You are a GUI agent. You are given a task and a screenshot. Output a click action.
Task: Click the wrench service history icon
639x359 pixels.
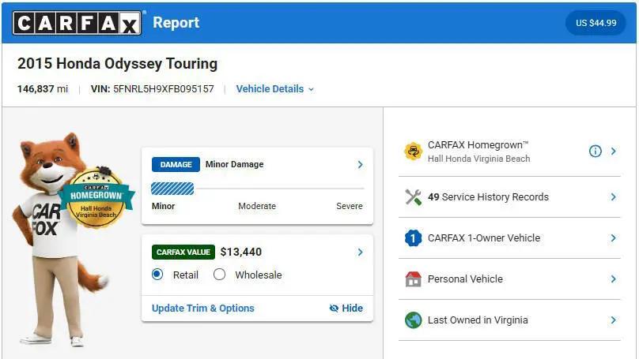click(414, 197)
